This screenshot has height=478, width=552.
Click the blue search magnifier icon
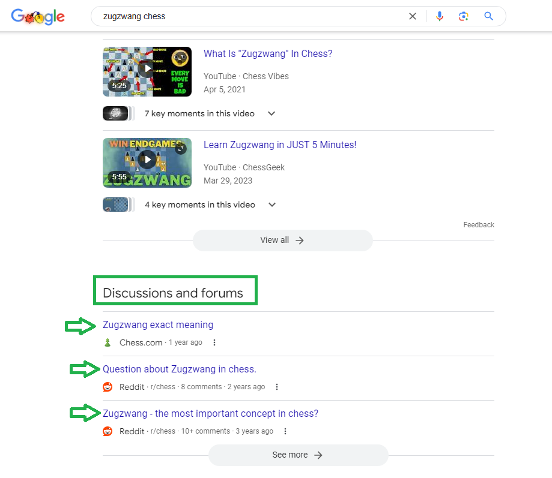[488, 16]
